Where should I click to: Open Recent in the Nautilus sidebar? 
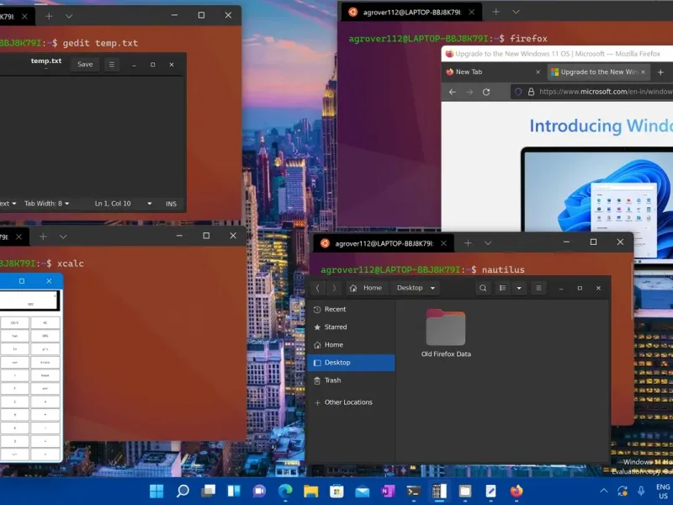(x=351, y=309)
